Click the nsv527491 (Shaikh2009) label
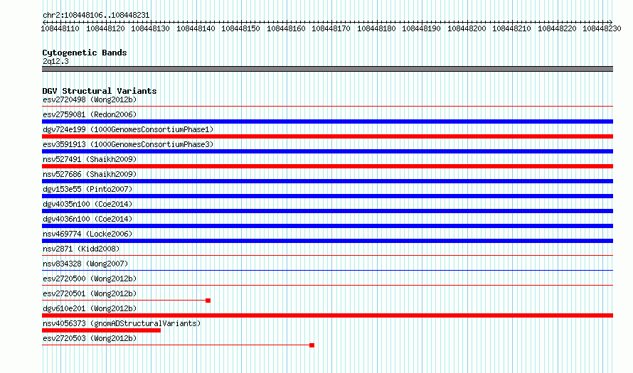The height and width of the screenshot is (373, 633). point(90,159)
